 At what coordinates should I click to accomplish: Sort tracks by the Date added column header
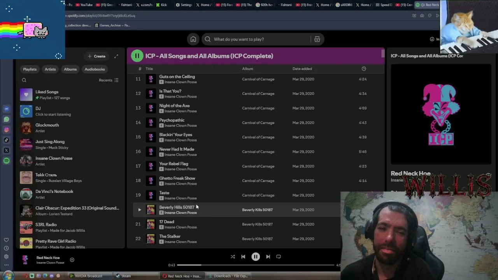(302, 69)
